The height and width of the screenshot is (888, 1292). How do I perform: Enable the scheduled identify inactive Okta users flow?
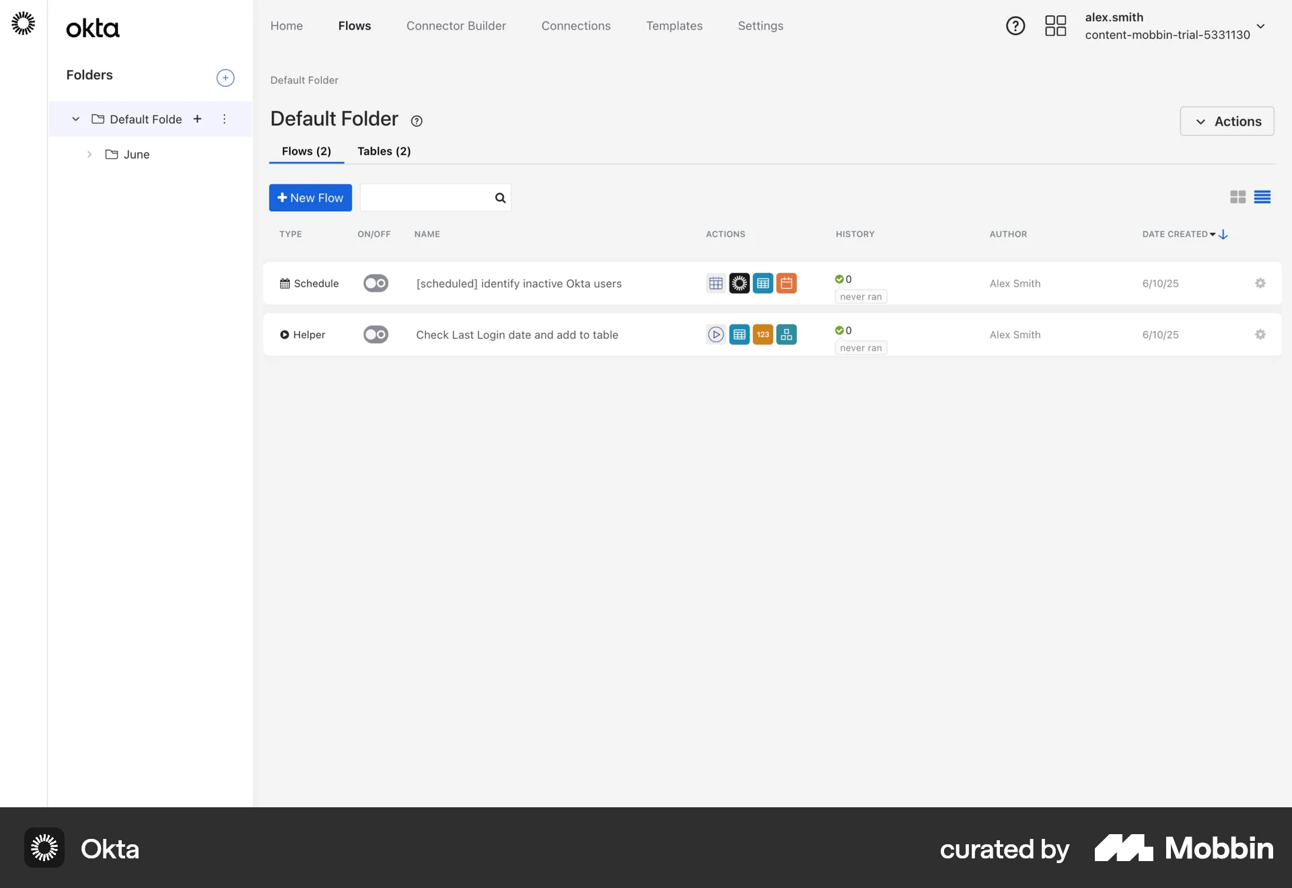click(375, 283)
